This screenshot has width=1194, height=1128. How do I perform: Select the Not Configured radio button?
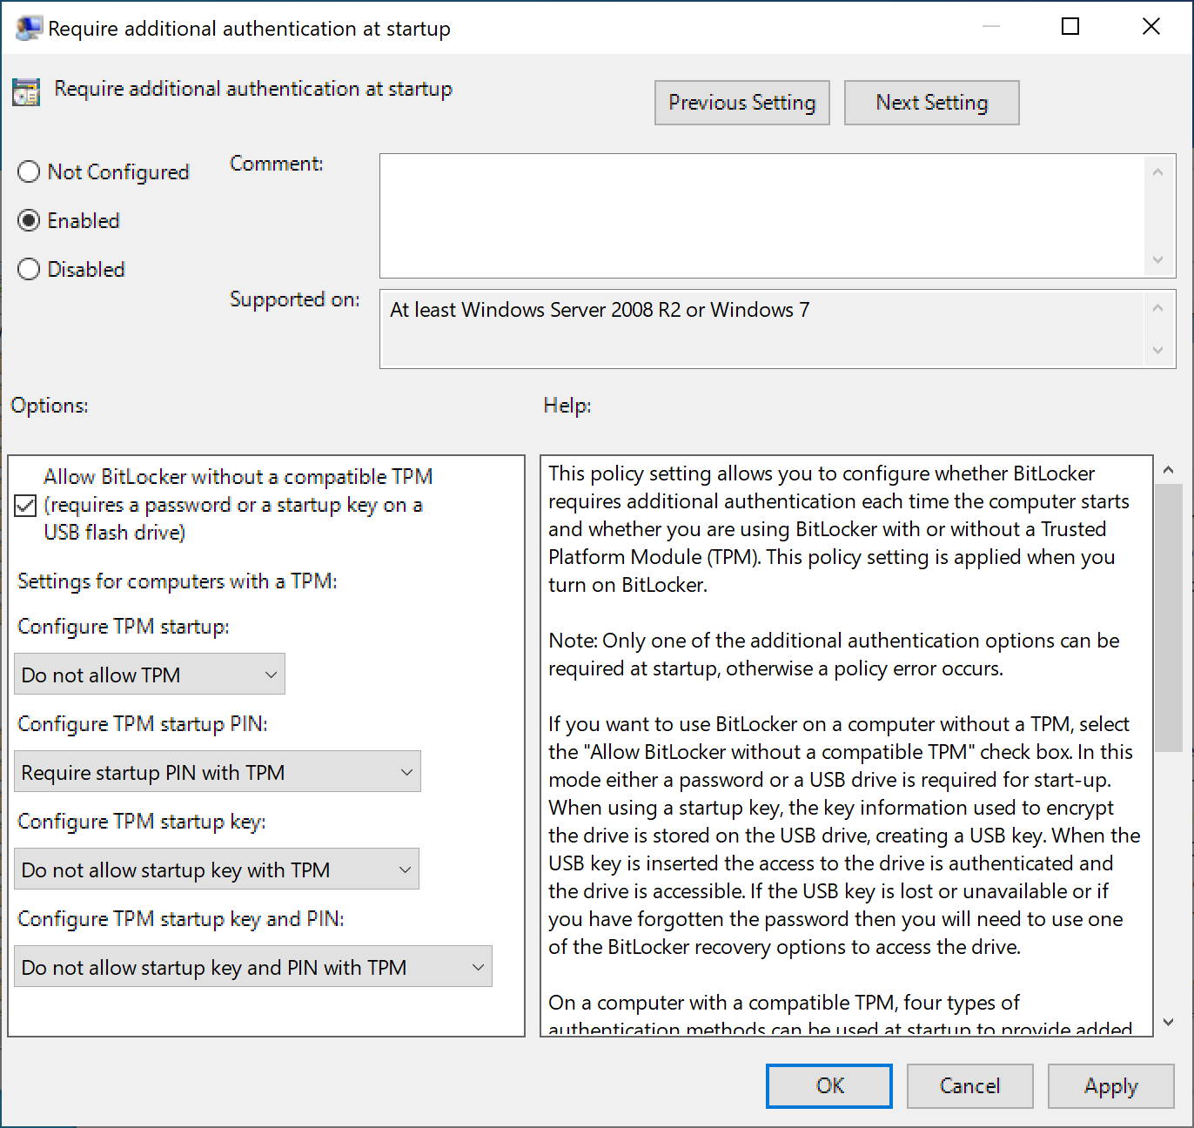tap(29, 172)
